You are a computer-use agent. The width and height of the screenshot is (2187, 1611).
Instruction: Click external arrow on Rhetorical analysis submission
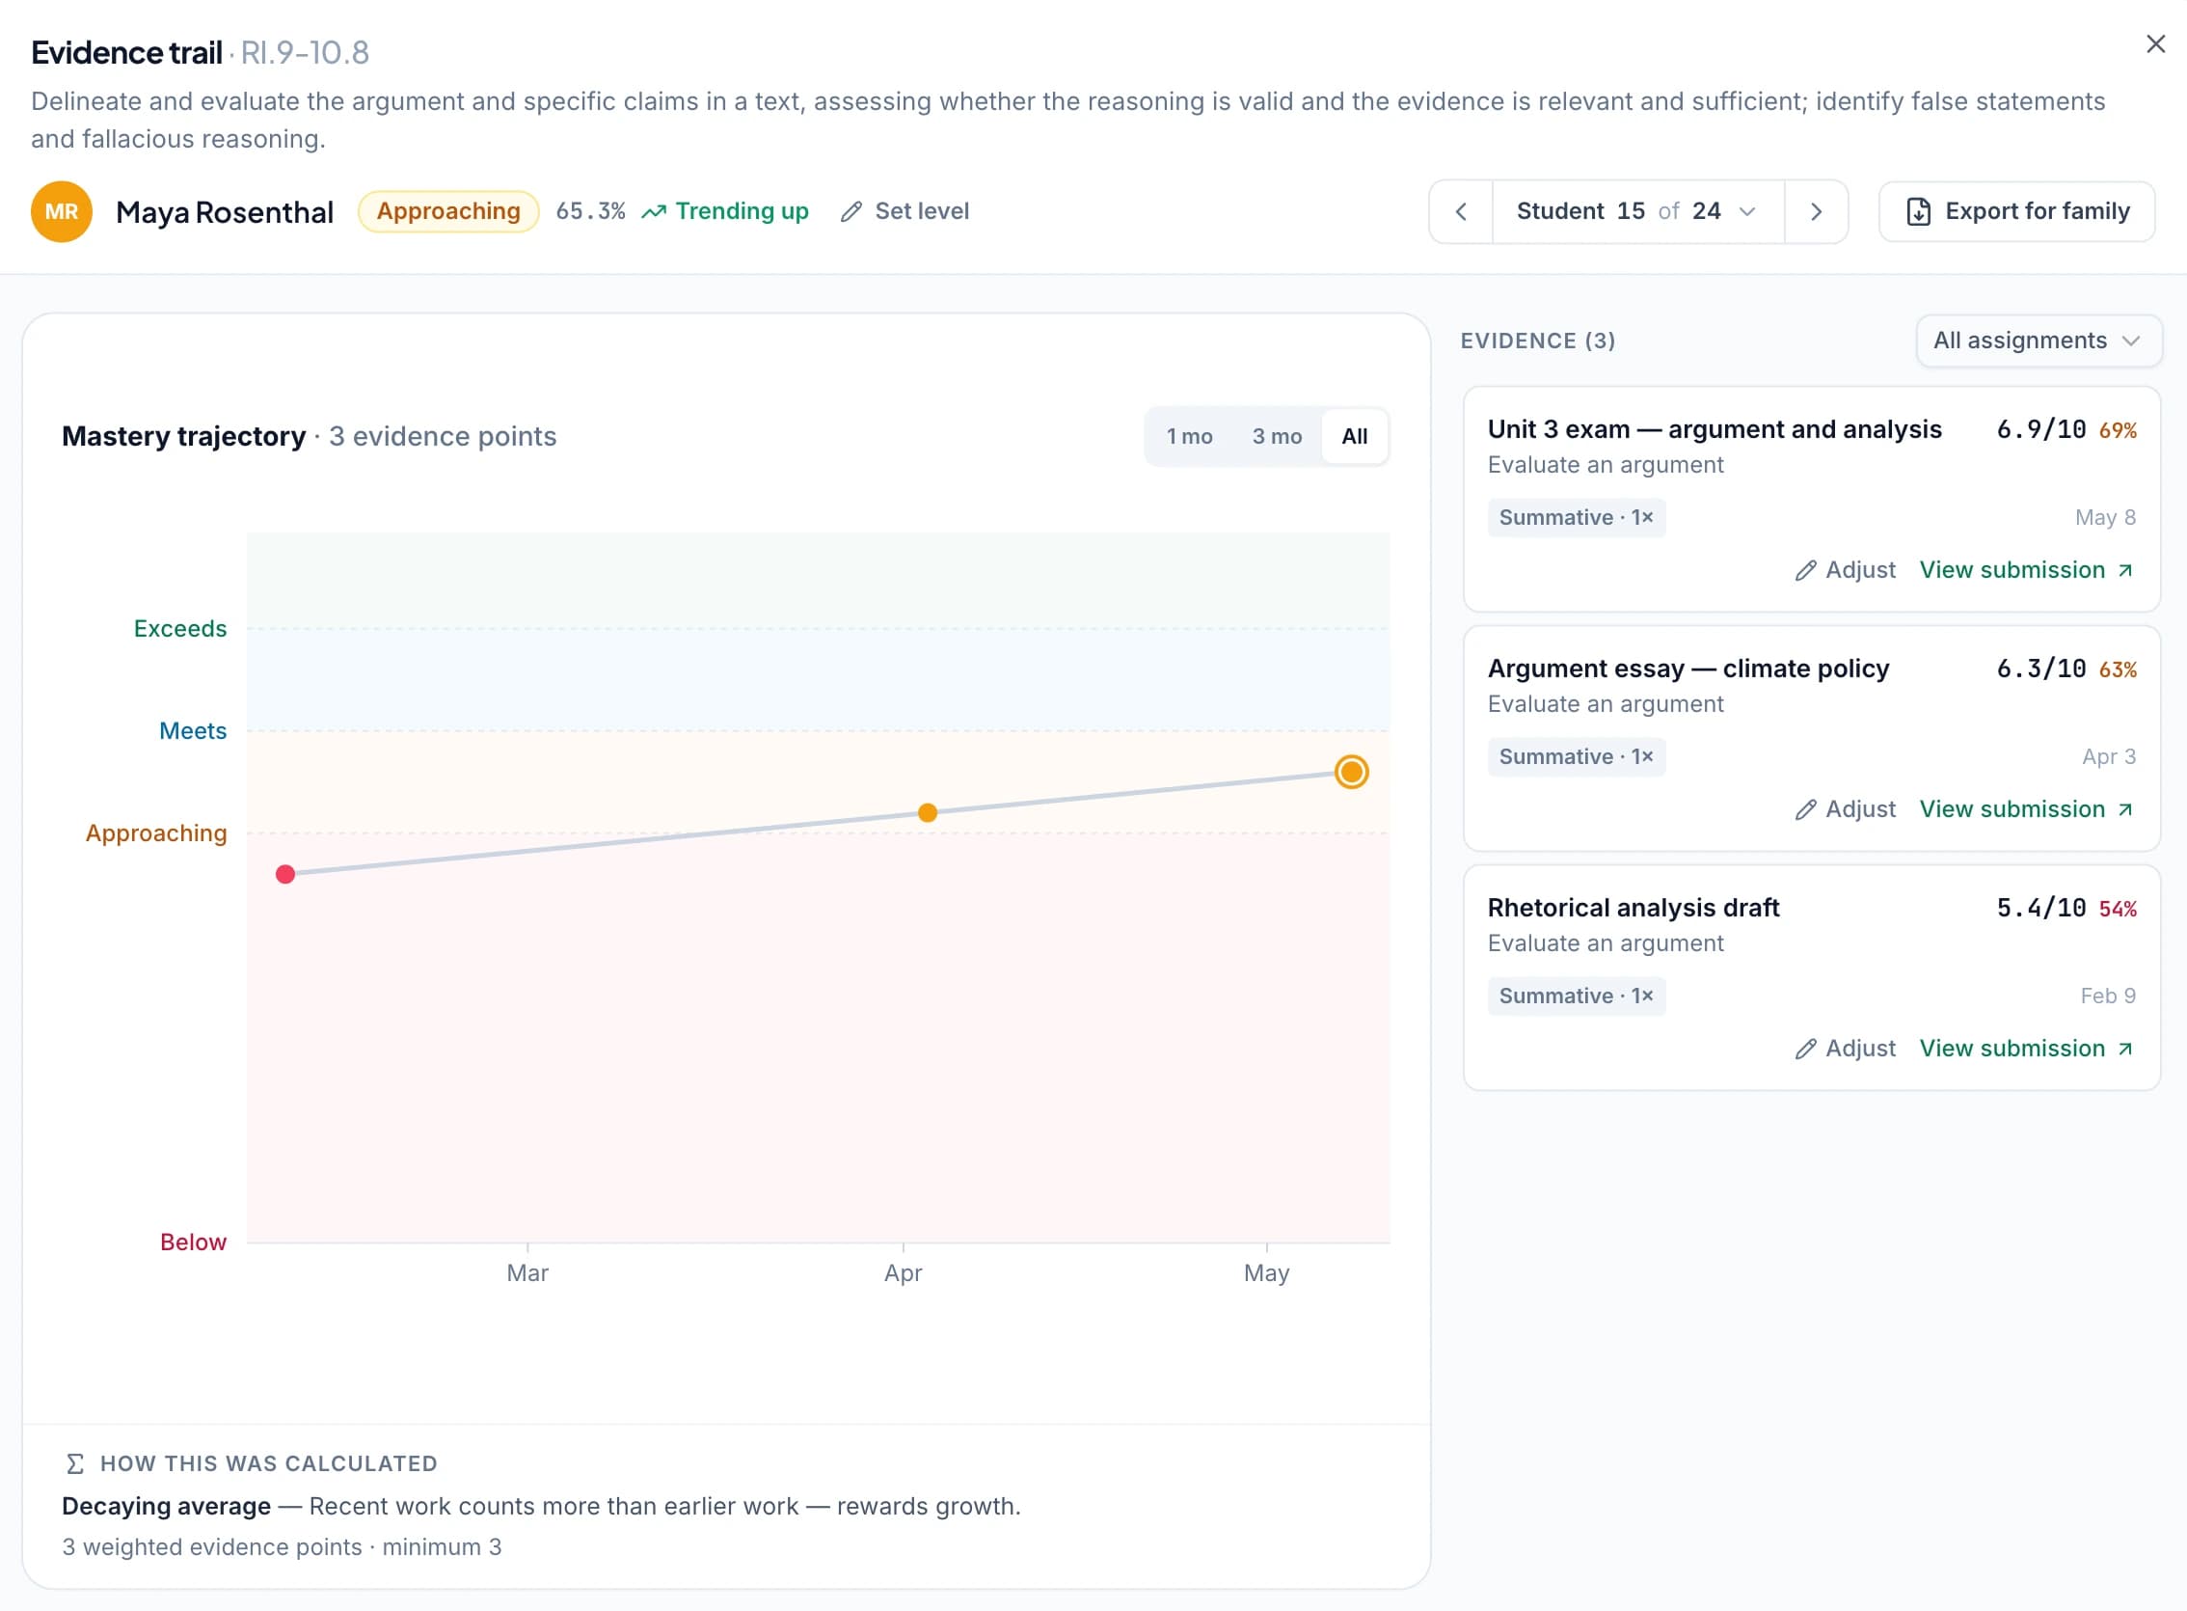pyautogui.click(x=2124, y=1049)
